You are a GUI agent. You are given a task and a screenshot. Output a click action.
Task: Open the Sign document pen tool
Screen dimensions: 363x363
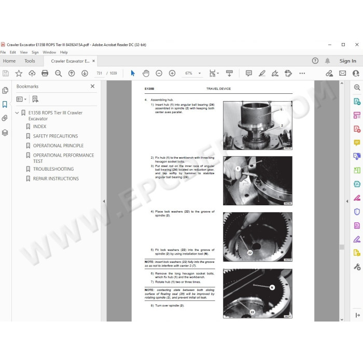[275, 74]
